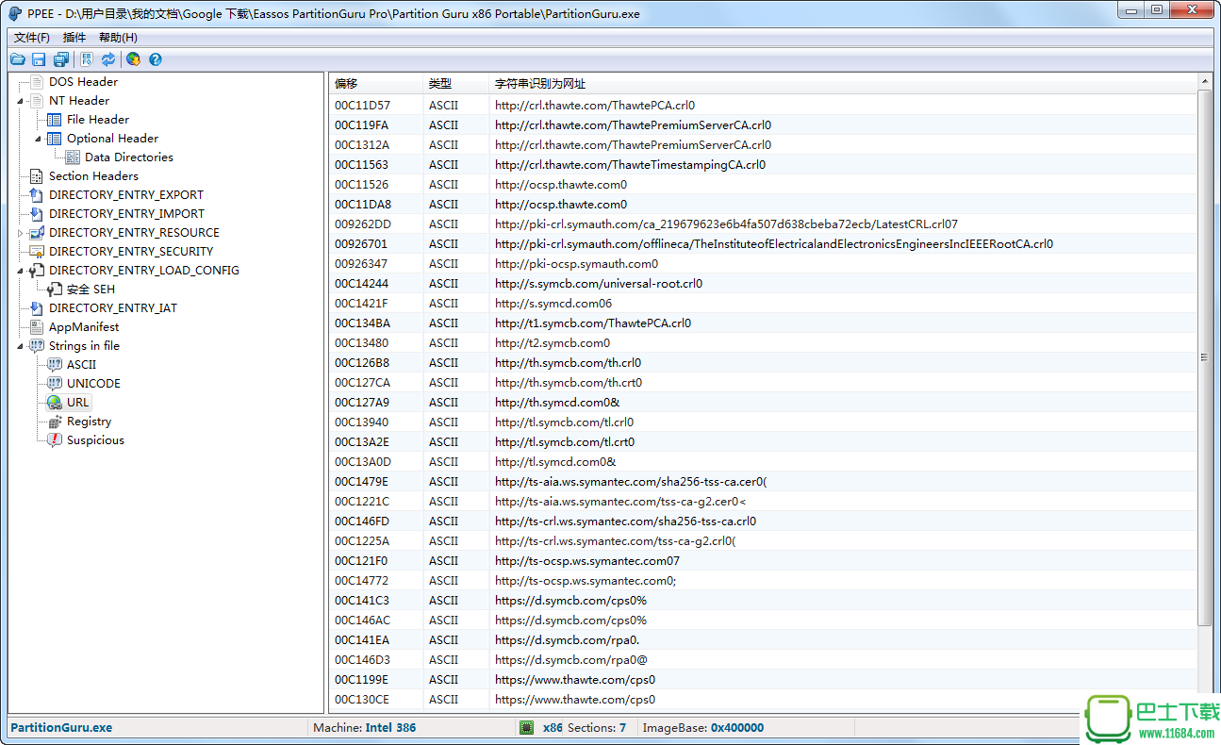Click the DIRECTORY_ENTRY_RESOURCE picture icon
This screenshot has height=745, width=1221.
pos(37,233)
